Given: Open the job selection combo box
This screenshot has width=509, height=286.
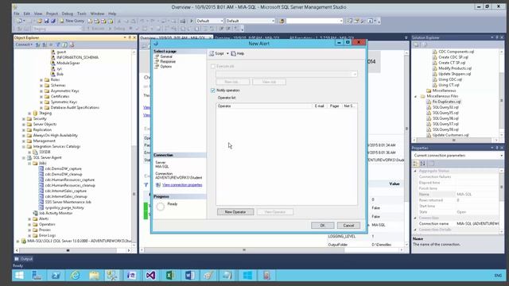Looking at the screenshot, I should 286,74.
